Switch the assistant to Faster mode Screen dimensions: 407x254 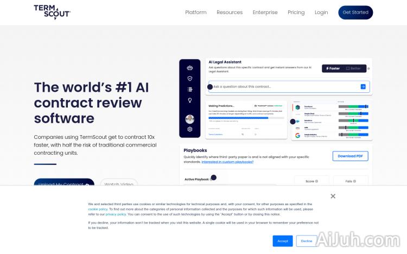coord(333,68)
